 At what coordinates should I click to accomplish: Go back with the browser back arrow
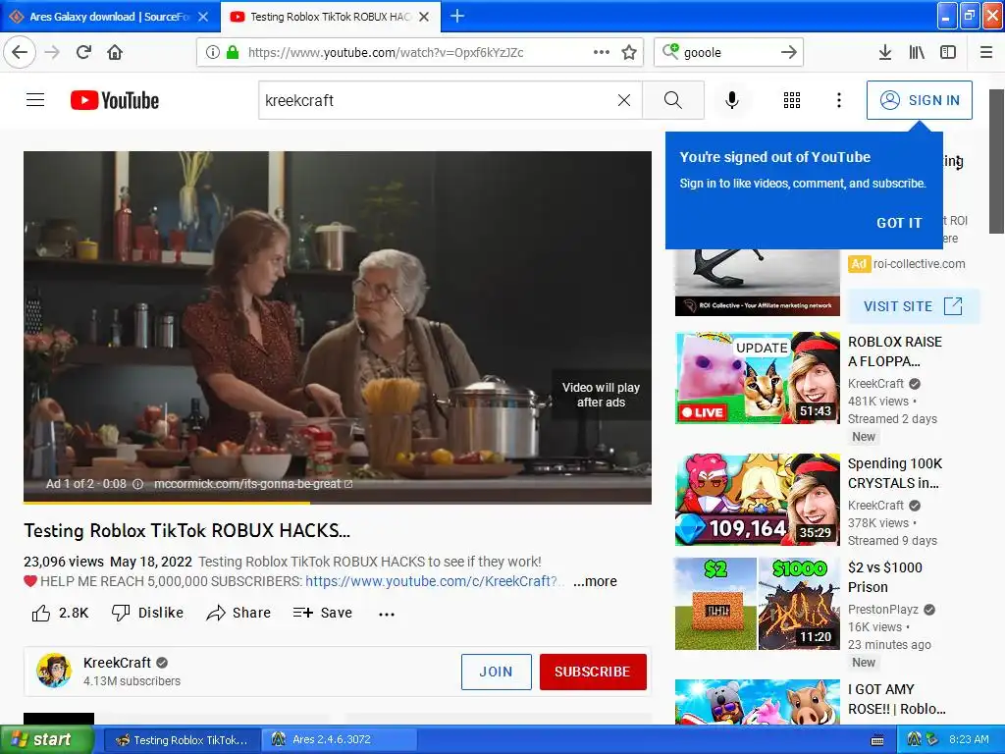(20, 52)
